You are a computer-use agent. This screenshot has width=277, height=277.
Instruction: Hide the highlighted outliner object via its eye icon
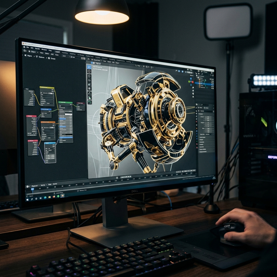tap(212, 85)
